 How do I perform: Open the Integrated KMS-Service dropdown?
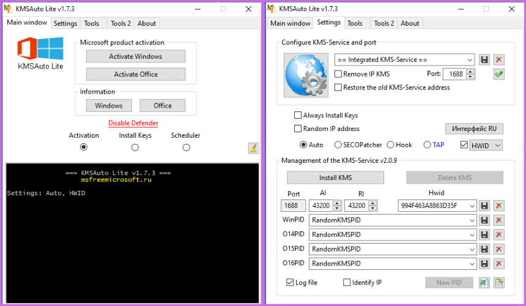click(x=469, y=60)
